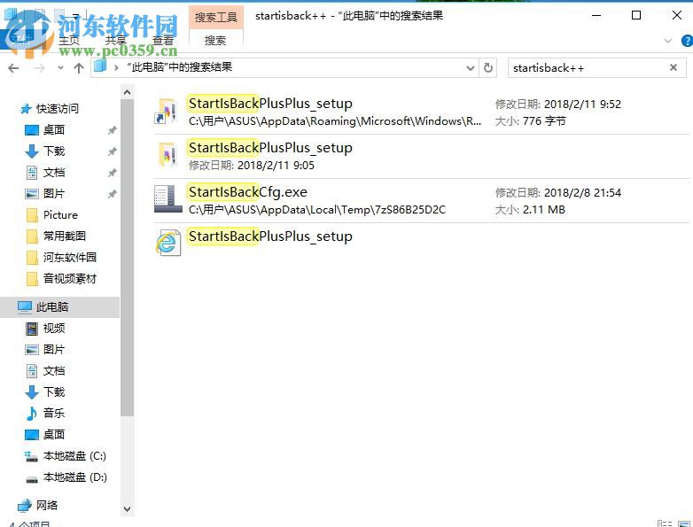The height and width of the screenshot is (527, 693).
Task: Switch to the 搜索 ribbon tab
Action: tap(215, 41)
